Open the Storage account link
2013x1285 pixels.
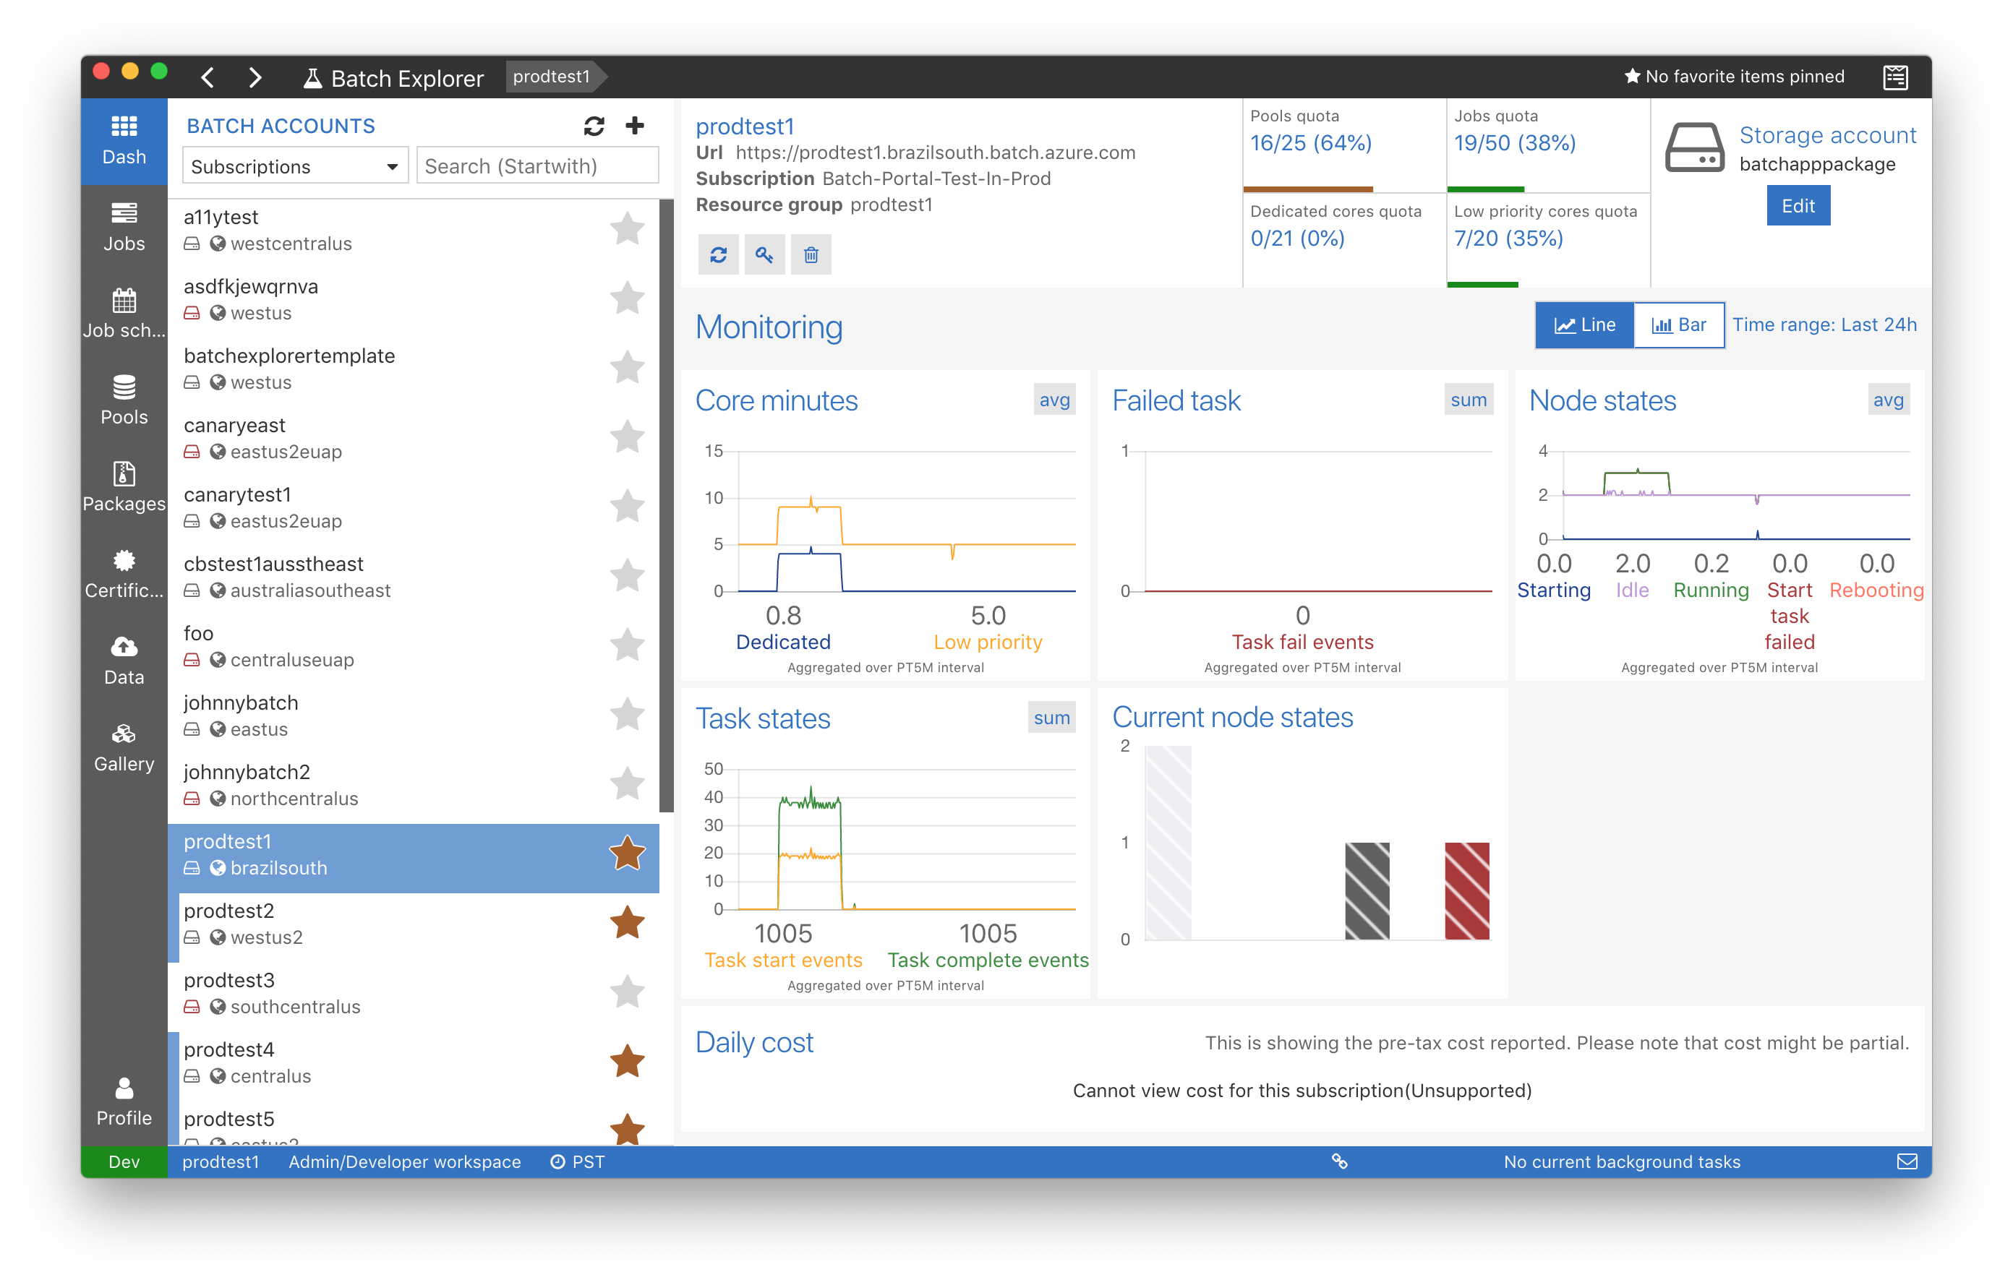click(x=1826, y=134)
